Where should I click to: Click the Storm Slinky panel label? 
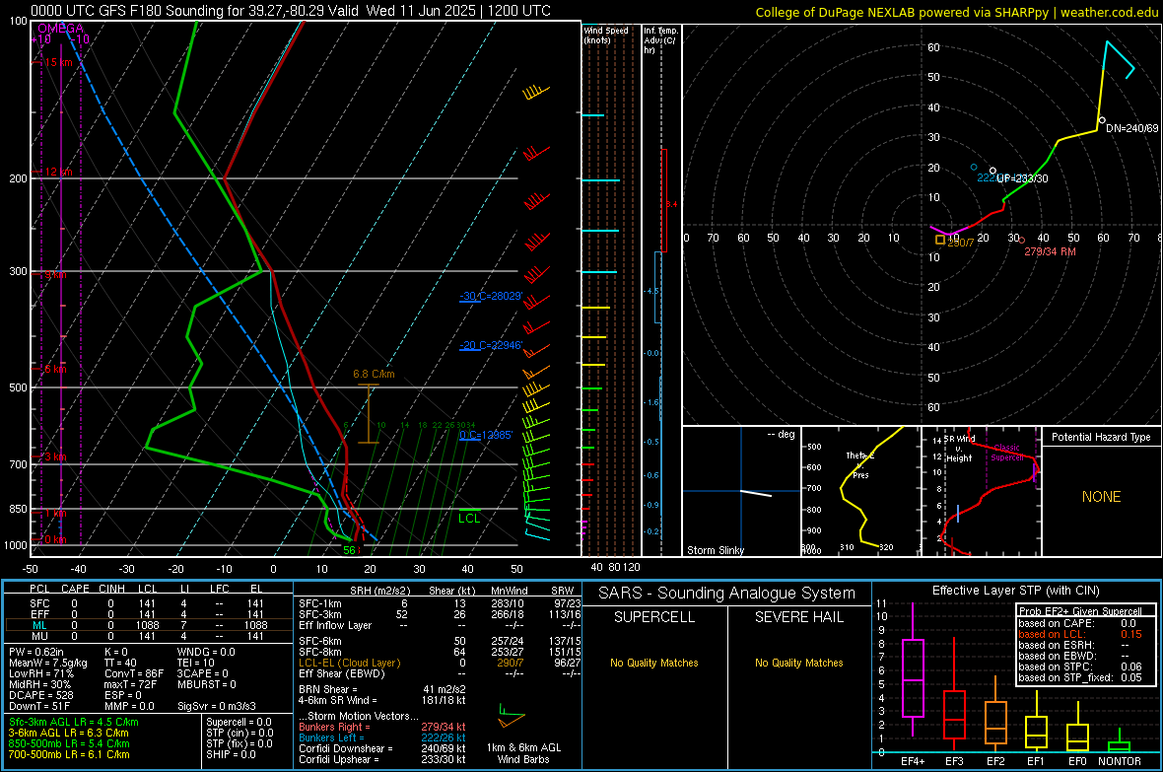click(x=716, y=550)
